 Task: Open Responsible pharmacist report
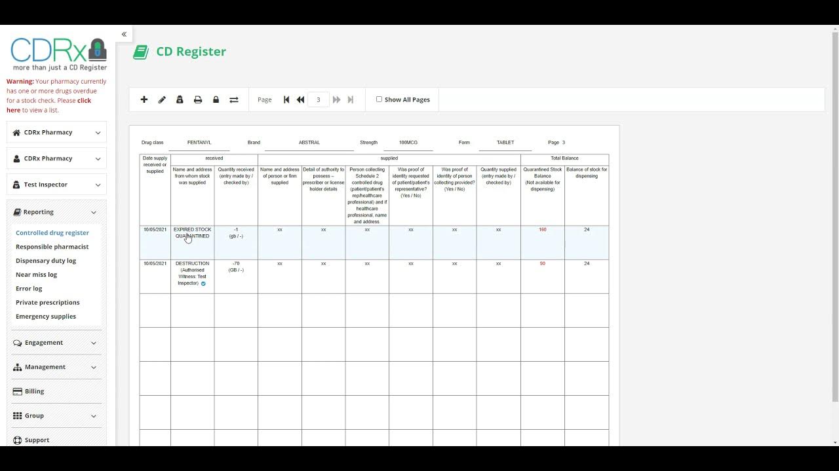(x=52, y=247)
